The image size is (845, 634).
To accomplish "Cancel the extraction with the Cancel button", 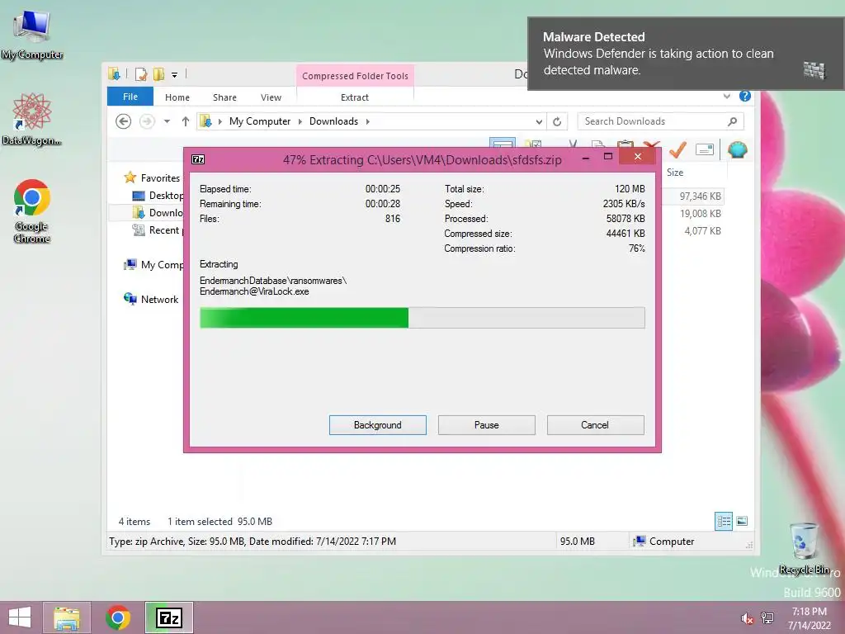I will [595, 425].
